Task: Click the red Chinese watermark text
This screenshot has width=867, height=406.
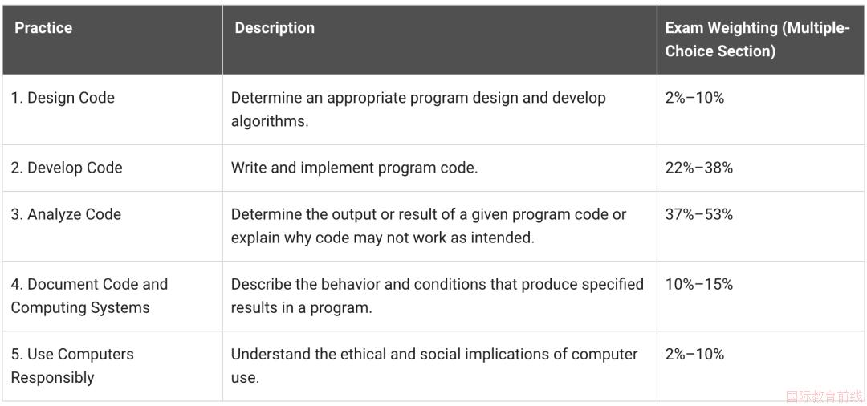Action: 824,396
